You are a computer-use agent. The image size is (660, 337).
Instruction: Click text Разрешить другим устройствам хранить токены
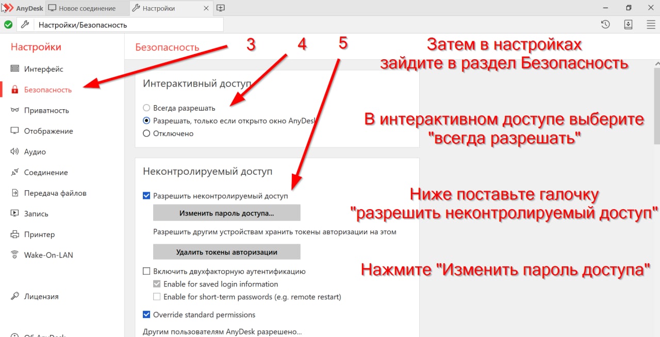[x=275, y=232]
